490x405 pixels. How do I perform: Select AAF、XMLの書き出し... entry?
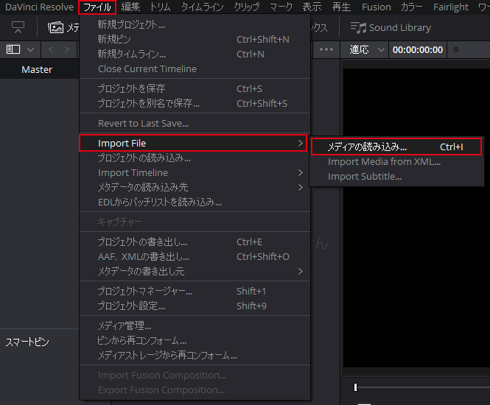coord(195,257)
